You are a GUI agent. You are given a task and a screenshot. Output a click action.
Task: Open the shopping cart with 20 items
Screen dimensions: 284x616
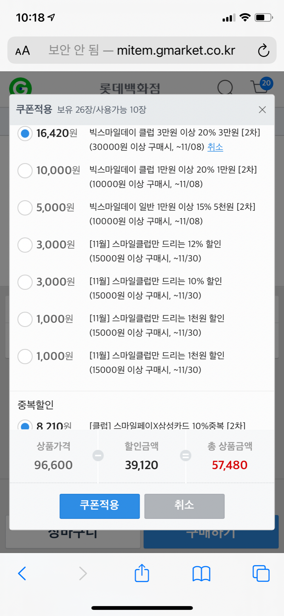(261, 86)
